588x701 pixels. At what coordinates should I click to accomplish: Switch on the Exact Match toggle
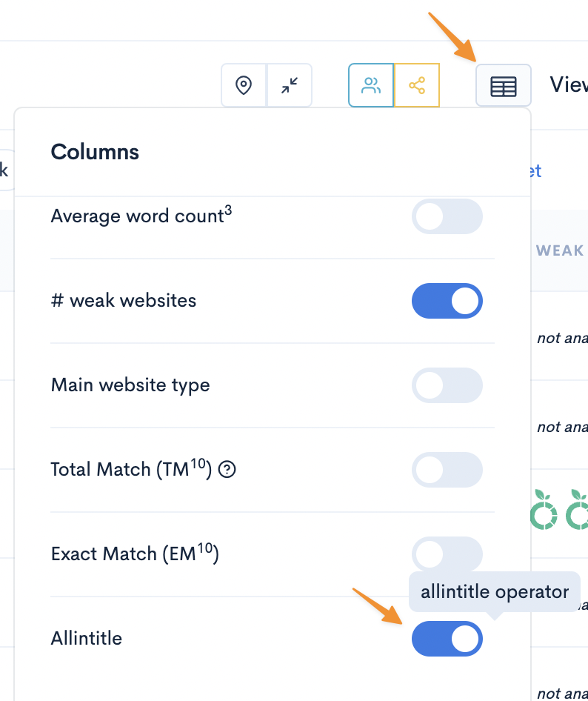447,554
